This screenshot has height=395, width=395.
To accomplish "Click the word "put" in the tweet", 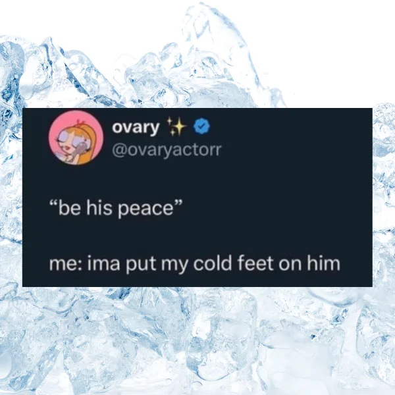I will pos(141,265).
